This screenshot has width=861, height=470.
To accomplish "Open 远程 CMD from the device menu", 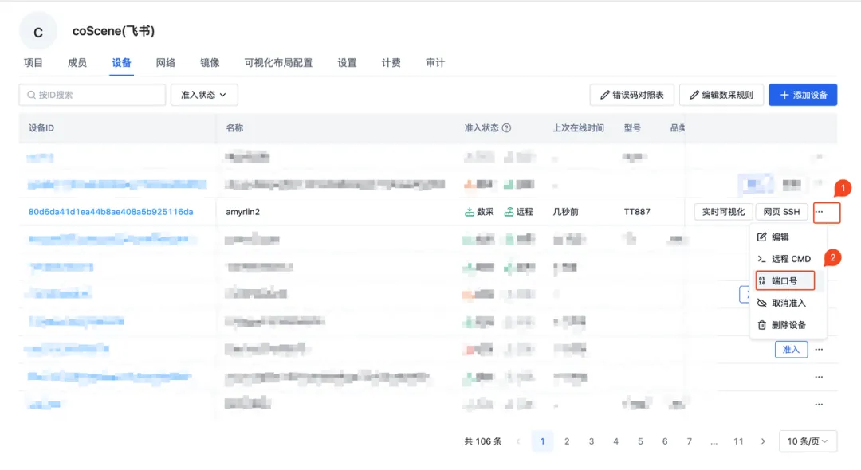I will click(789, 258).
